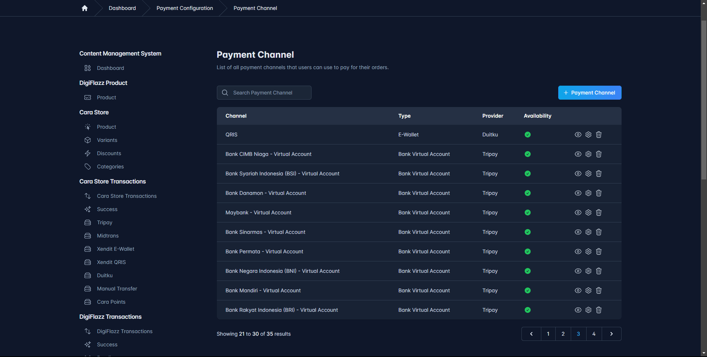Delete Bank Permata Virtual Account
Screen dimensions: 707x357
pyautogui.click(x=599, y=251)
